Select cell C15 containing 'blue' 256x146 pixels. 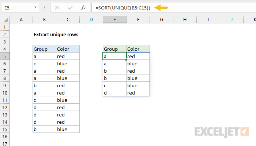(x=68, y=129)
